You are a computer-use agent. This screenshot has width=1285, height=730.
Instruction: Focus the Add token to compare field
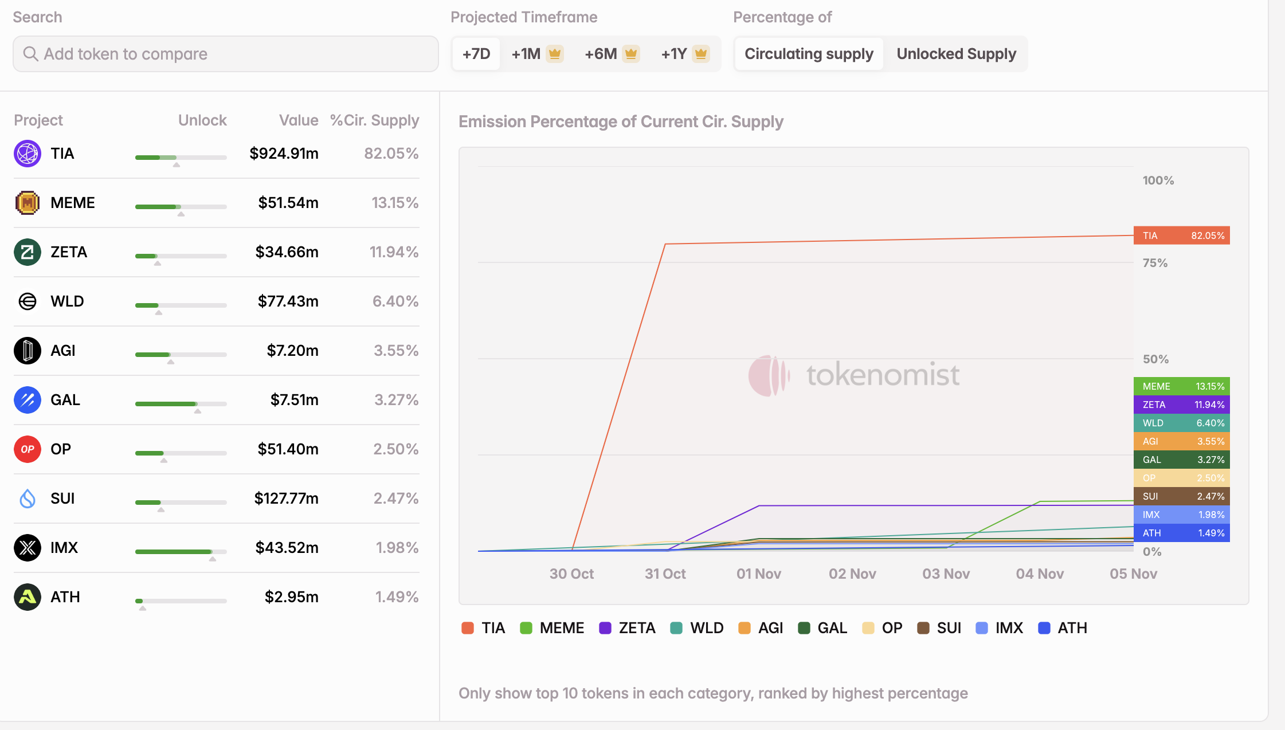(226, 54)
